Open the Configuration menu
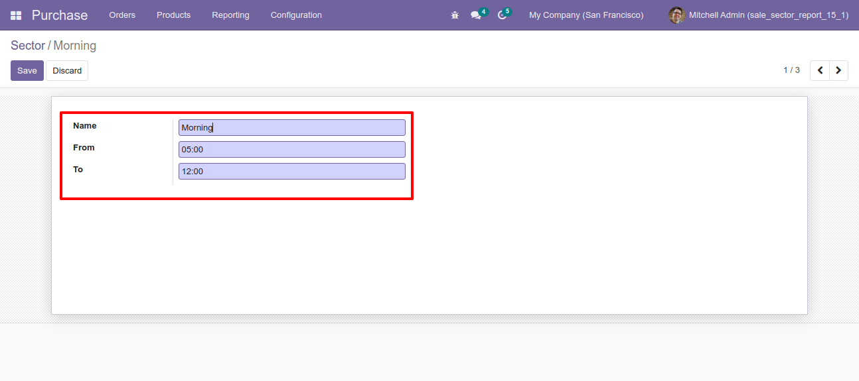This screenshot has height=381, width=859. pos(296,15)
